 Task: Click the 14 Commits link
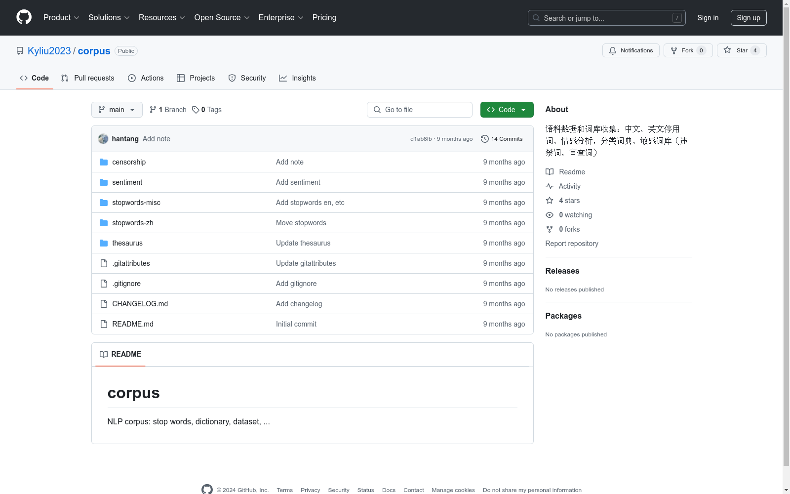[502, 139]
